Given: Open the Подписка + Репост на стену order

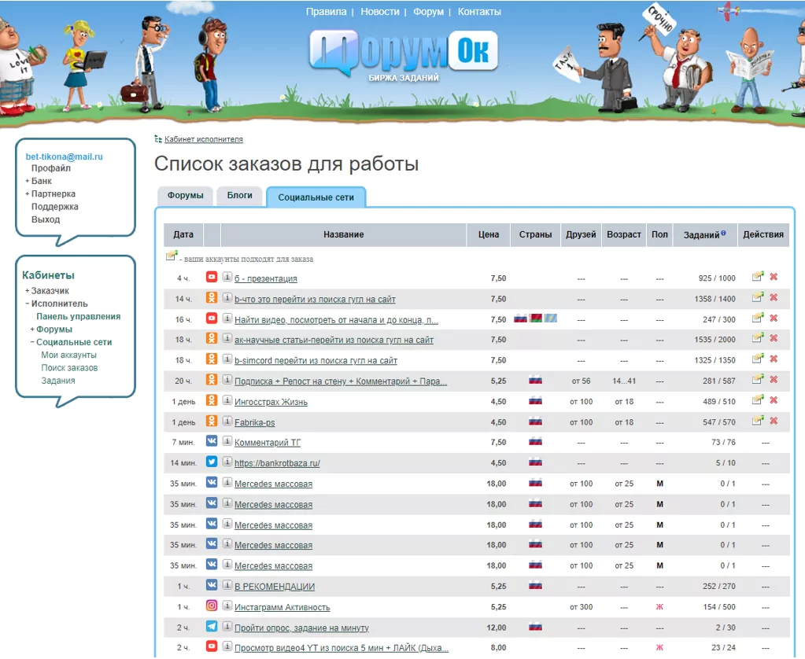Looking at the screenshot, I should pos(341,381).
